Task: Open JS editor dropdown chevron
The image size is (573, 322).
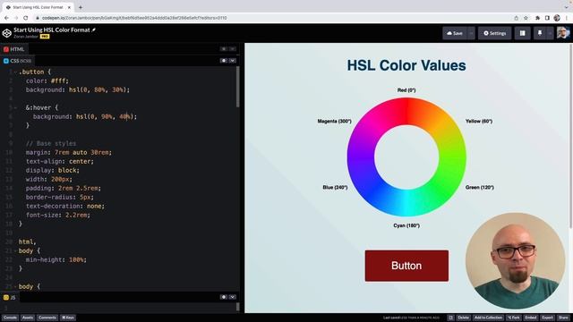Action: [233, 297]
